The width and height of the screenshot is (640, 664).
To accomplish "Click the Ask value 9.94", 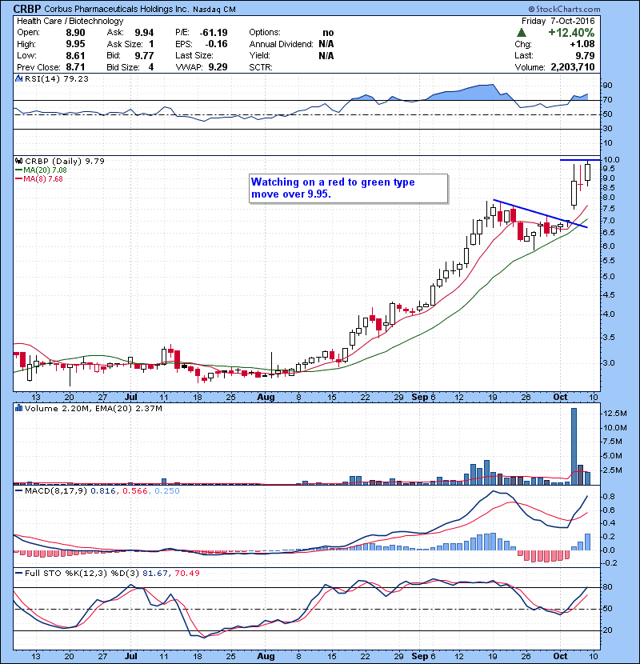I will click(x=144, y=33).
